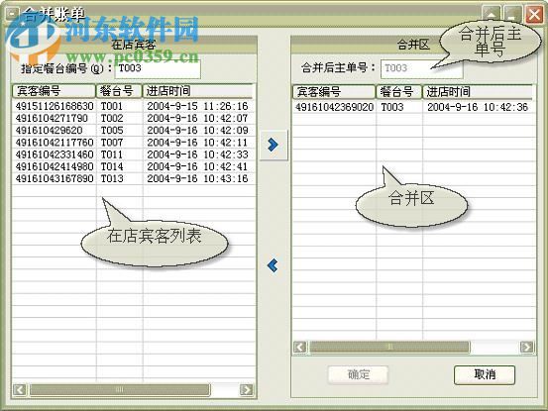Screen dimensions: 548x411
Task: Select guest 491610429620 row
Action: click(x=133, y=131)
